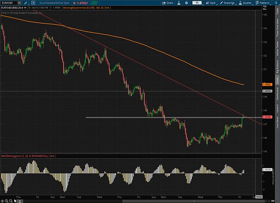Open the Live News sidebar tab
Image resolution: width=280 pixels, height=203 pixels.
pyautogui.click(x=277, y=122)
